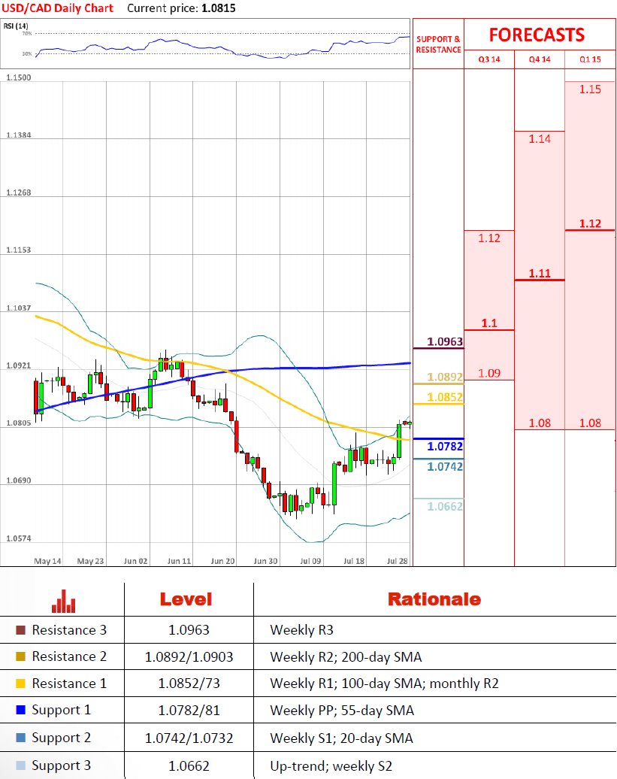Click the FORECASTS heading
The image size is (617, 779).
pos(537,35)
